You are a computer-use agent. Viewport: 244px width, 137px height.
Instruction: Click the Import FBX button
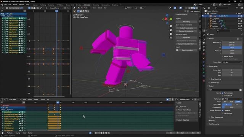click(x=186, y=38)
